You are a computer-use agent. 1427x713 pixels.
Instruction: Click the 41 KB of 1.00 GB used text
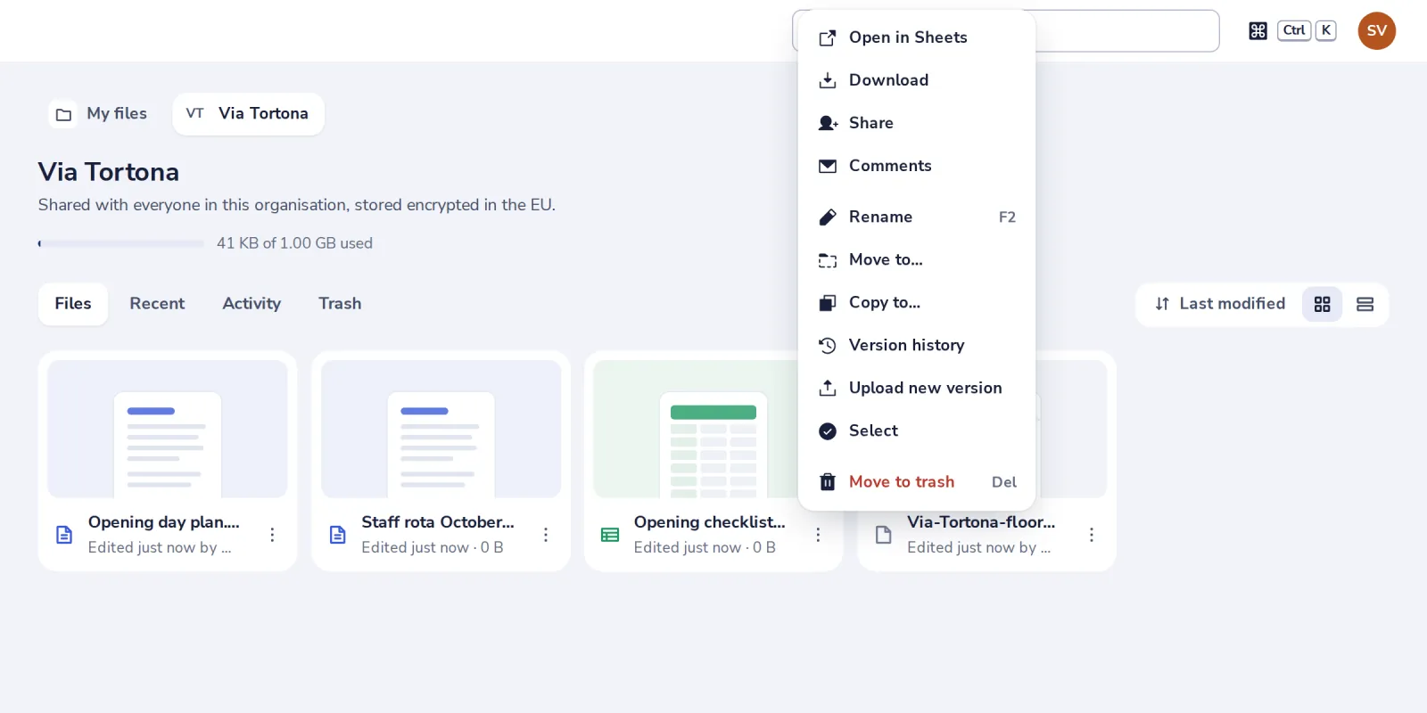(x=294, y=243)
